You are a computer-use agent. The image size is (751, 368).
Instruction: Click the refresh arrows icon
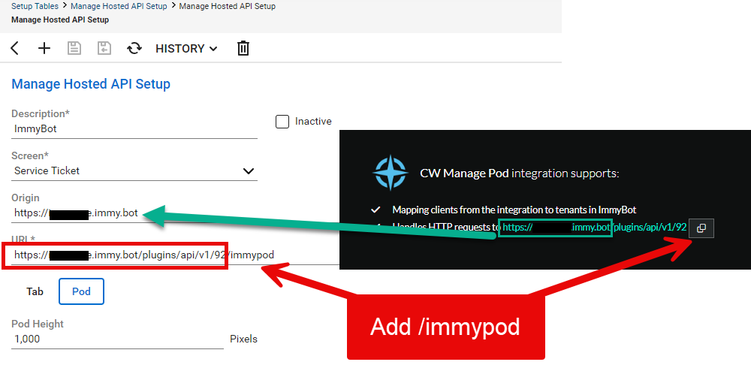point(134,49)
